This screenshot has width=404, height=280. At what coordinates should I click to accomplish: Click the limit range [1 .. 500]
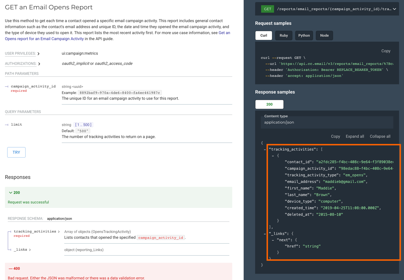pyautogui.click(x=83, y=125)
